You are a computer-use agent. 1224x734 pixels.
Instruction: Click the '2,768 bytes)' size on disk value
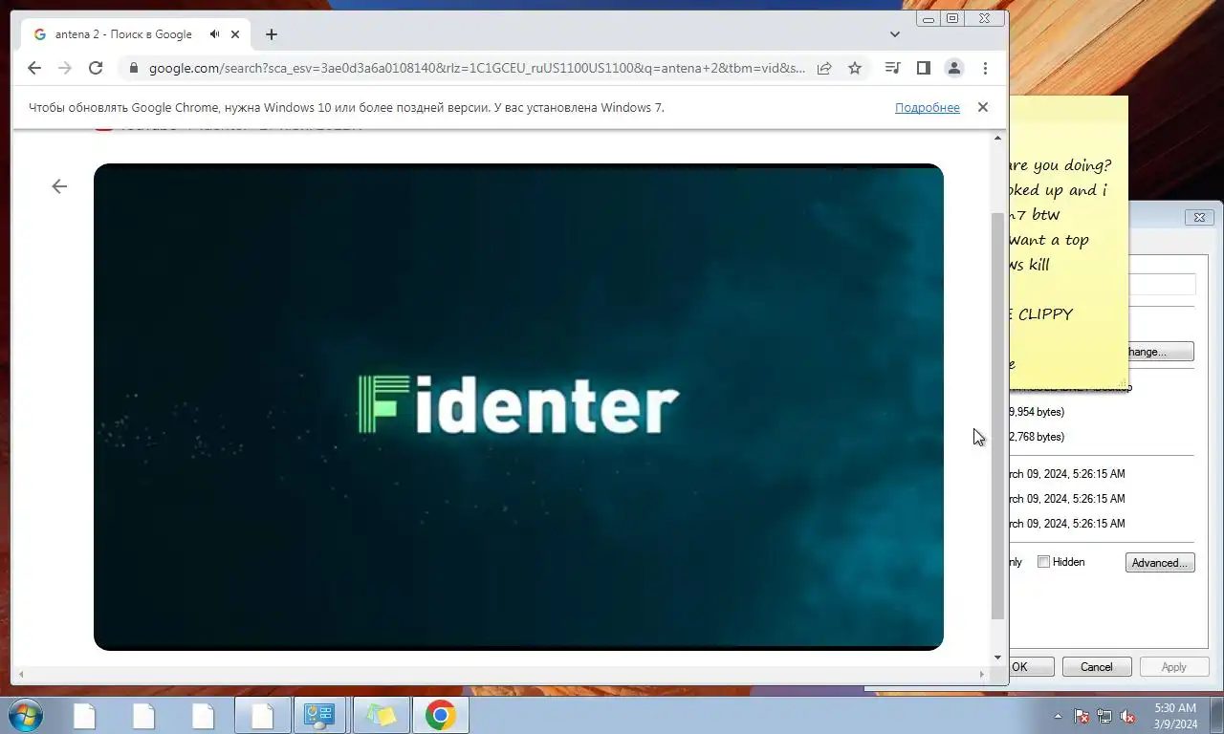(1037, 437)
